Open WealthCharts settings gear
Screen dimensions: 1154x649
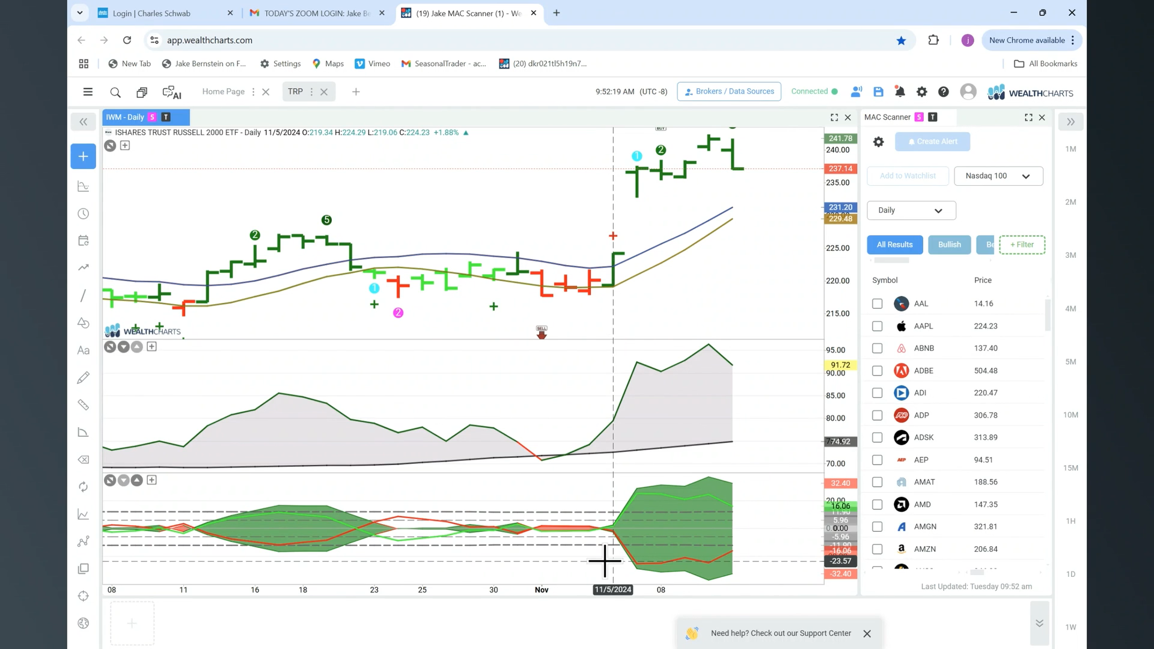(x=921, y=92)
